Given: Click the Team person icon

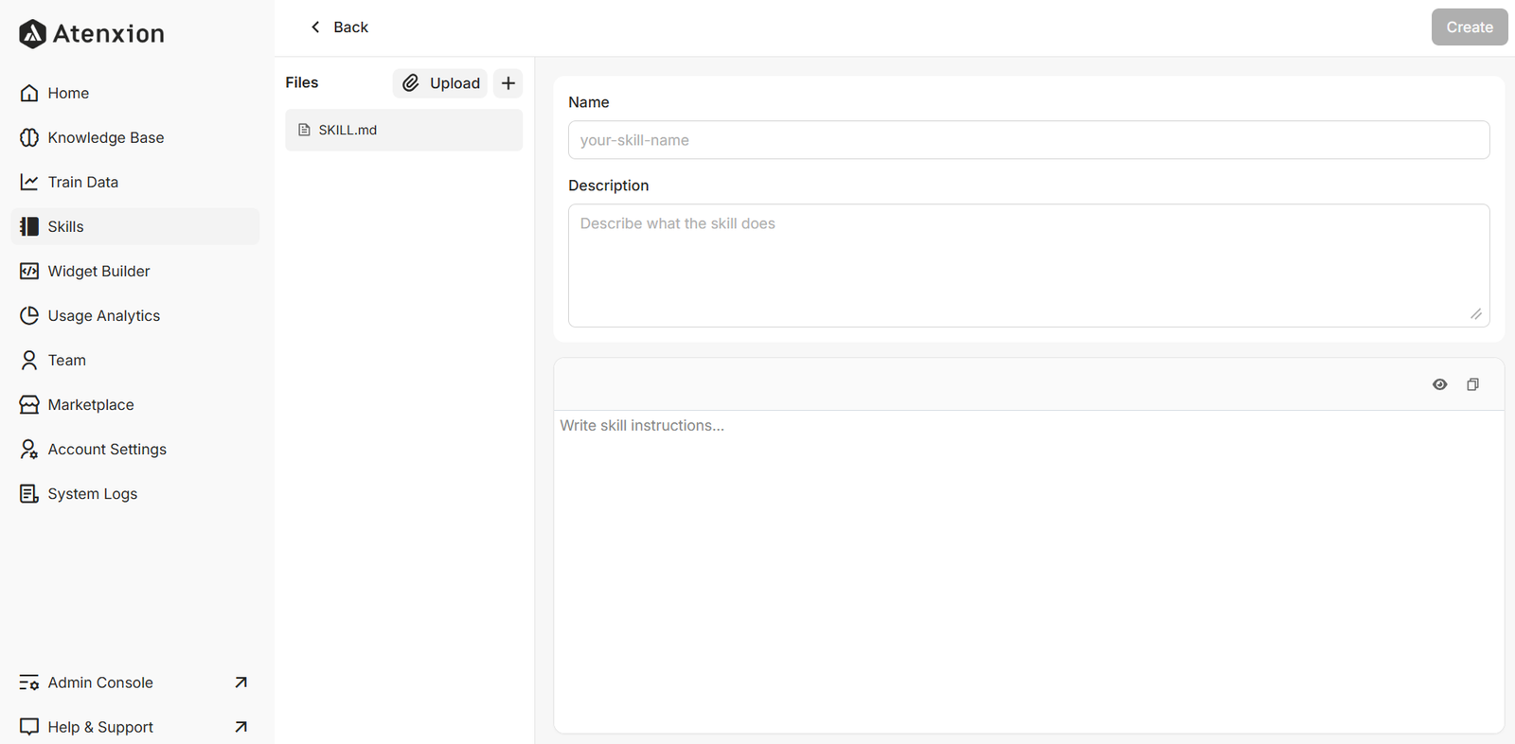Looking at the screenshot, I should (29, 360).
